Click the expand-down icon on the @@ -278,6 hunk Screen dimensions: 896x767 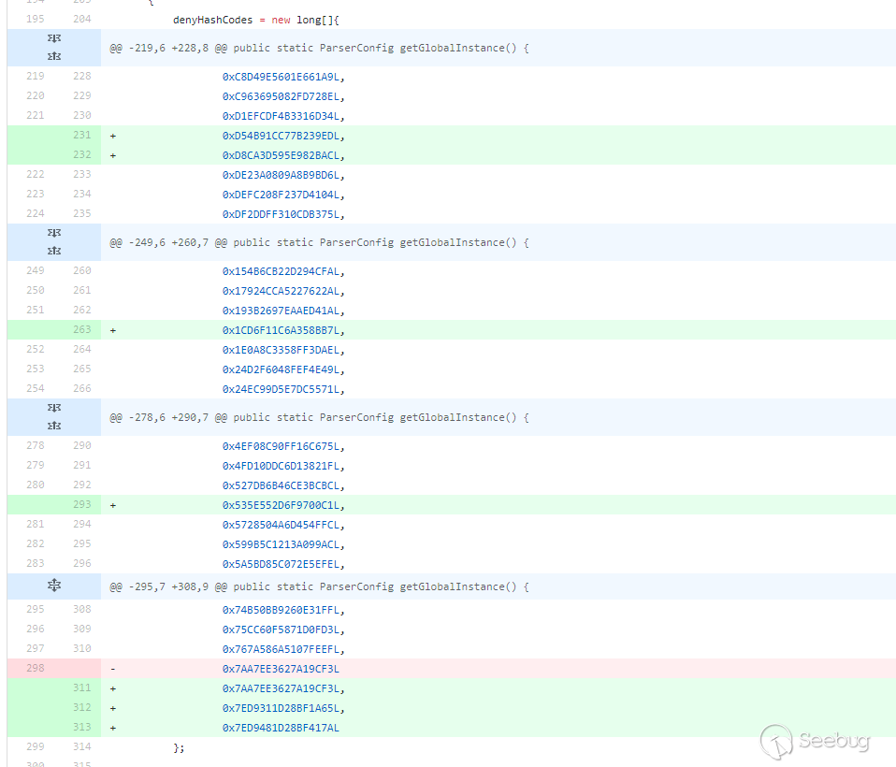pyautogui.click(x=53, y=407)
